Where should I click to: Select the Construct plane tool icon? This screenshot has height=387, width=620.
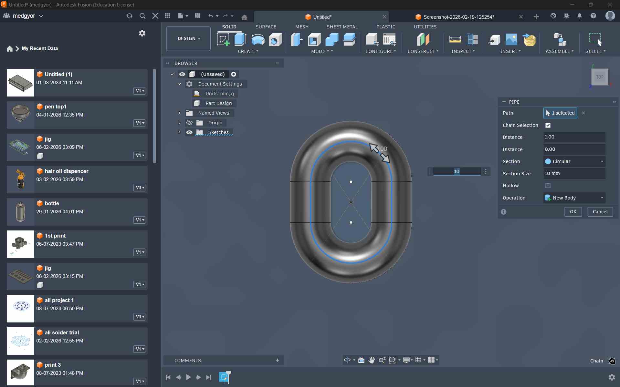tap(423, 40)
